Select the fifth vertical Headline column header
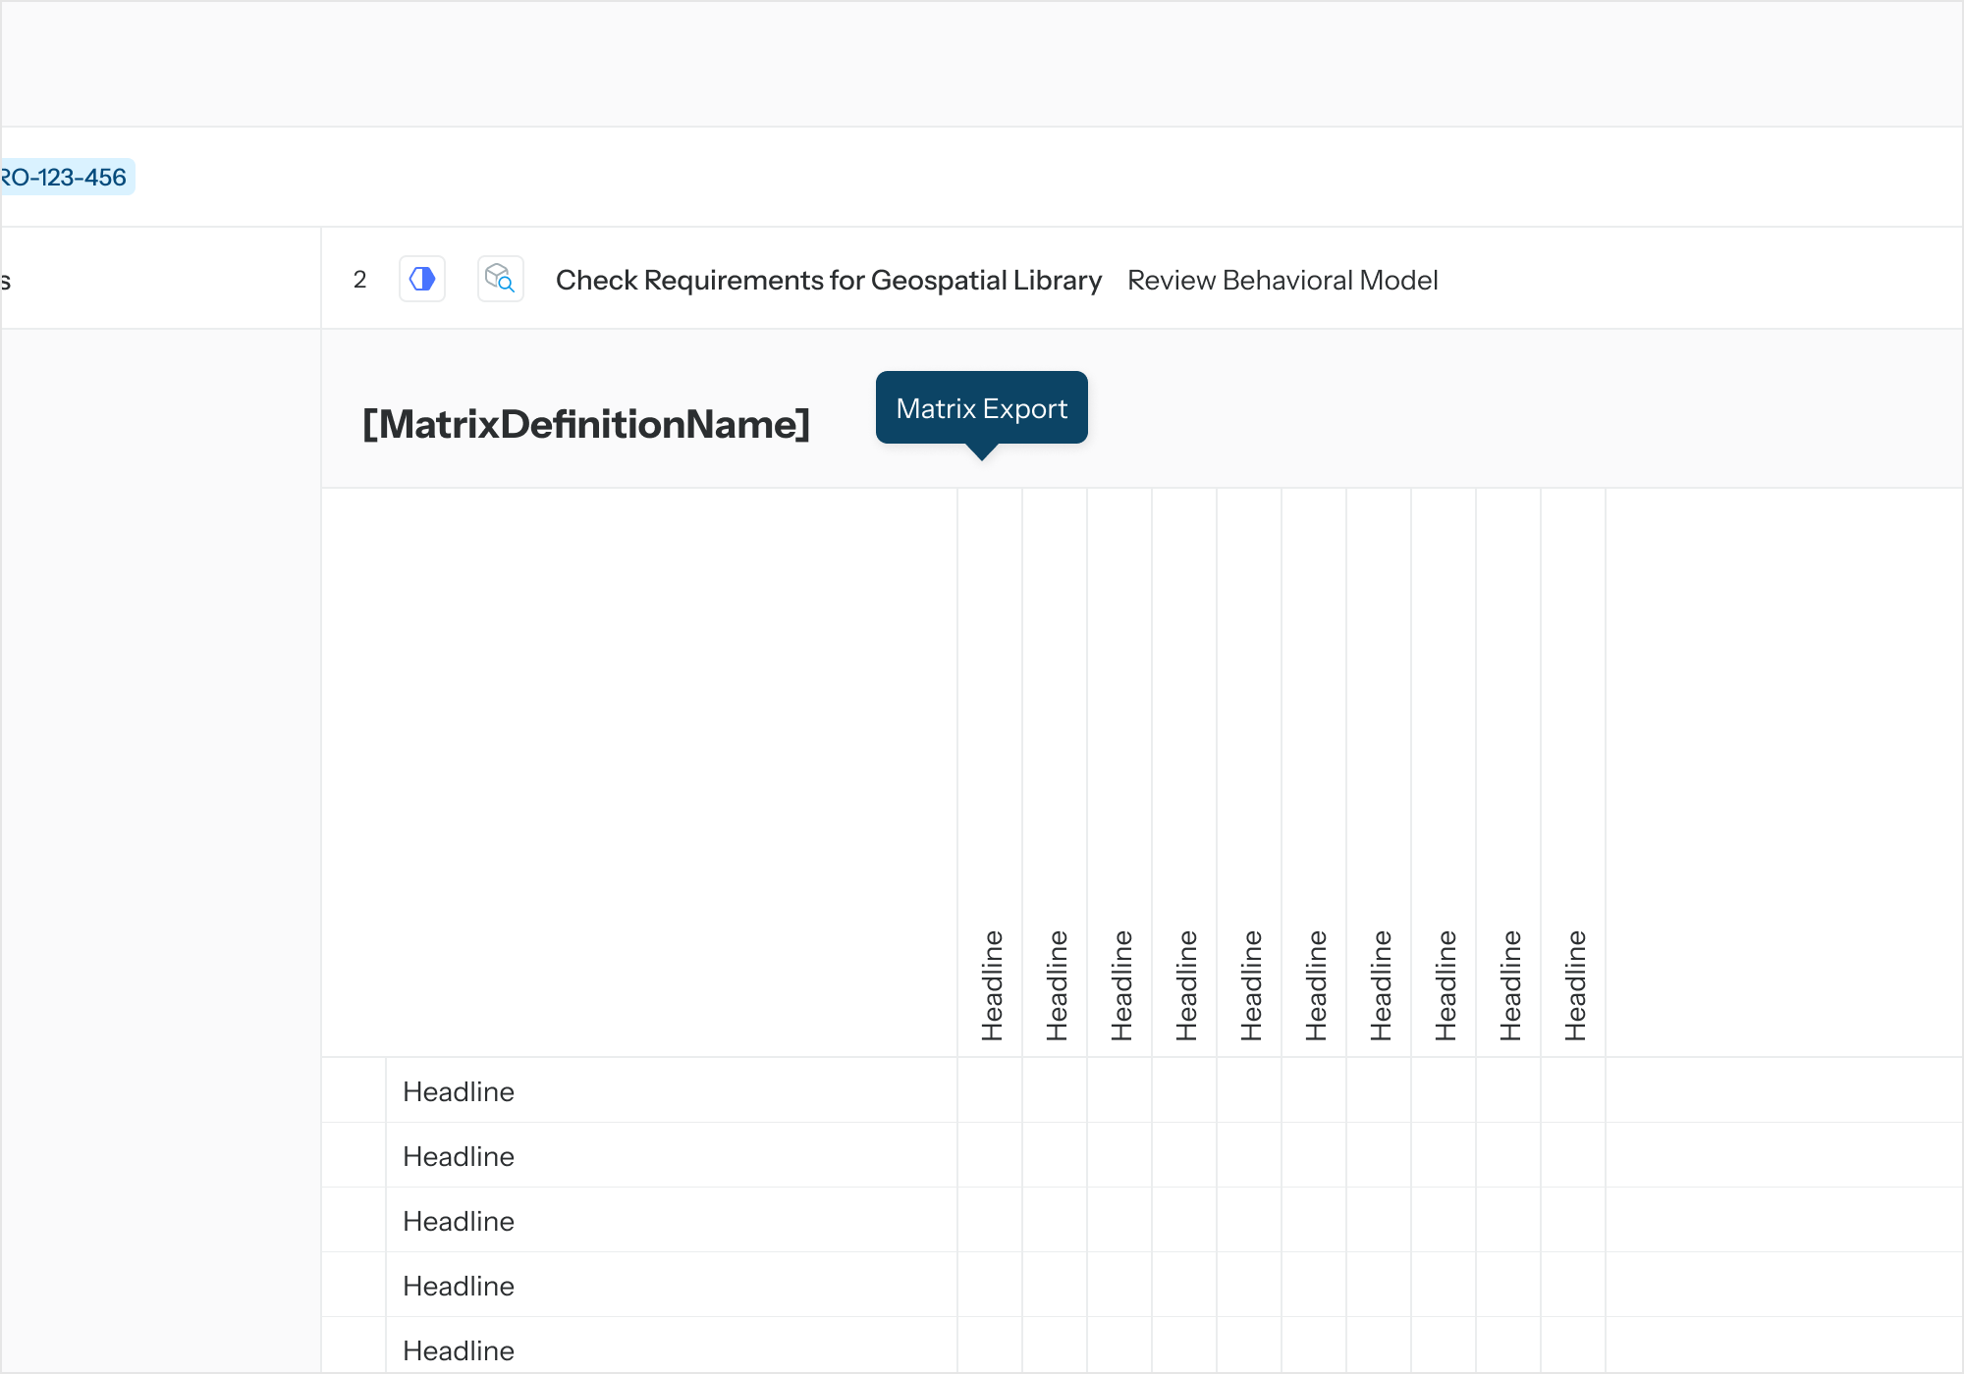1964x1374 pixels. pyautogui.click(x=1250, y=984)
